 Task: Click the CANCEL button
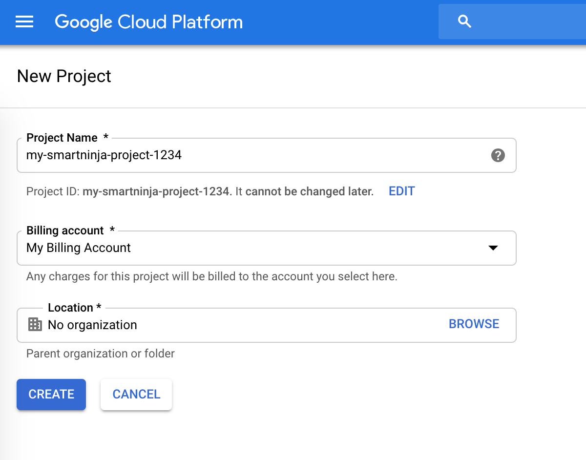pyautogui.click(x=136, y=394)
